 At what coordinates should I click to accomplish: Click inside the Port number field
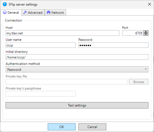tap(133, 33)
